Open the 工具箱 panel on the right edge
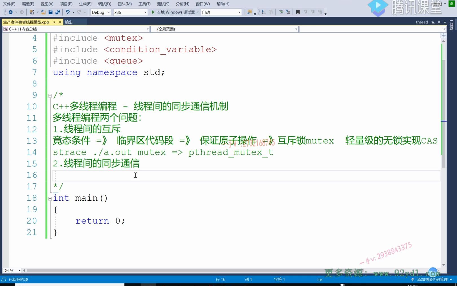Viewport: 457px width, 286px height. [451, 24]
